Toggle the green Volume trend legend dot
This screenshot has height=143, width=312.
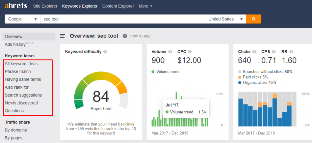coord(153,72)
